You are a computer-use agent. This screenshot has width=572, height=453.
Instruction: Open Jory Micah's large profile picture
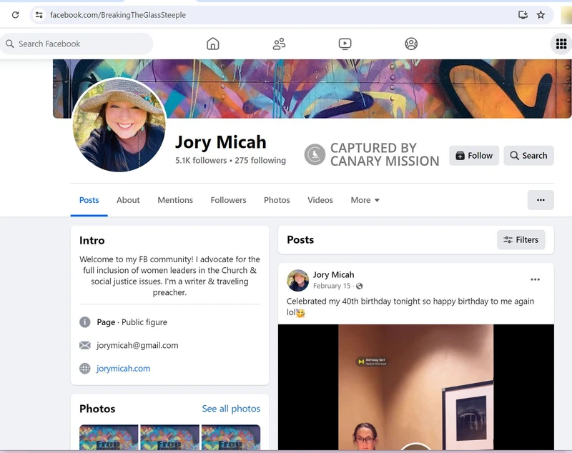point(119,124)
